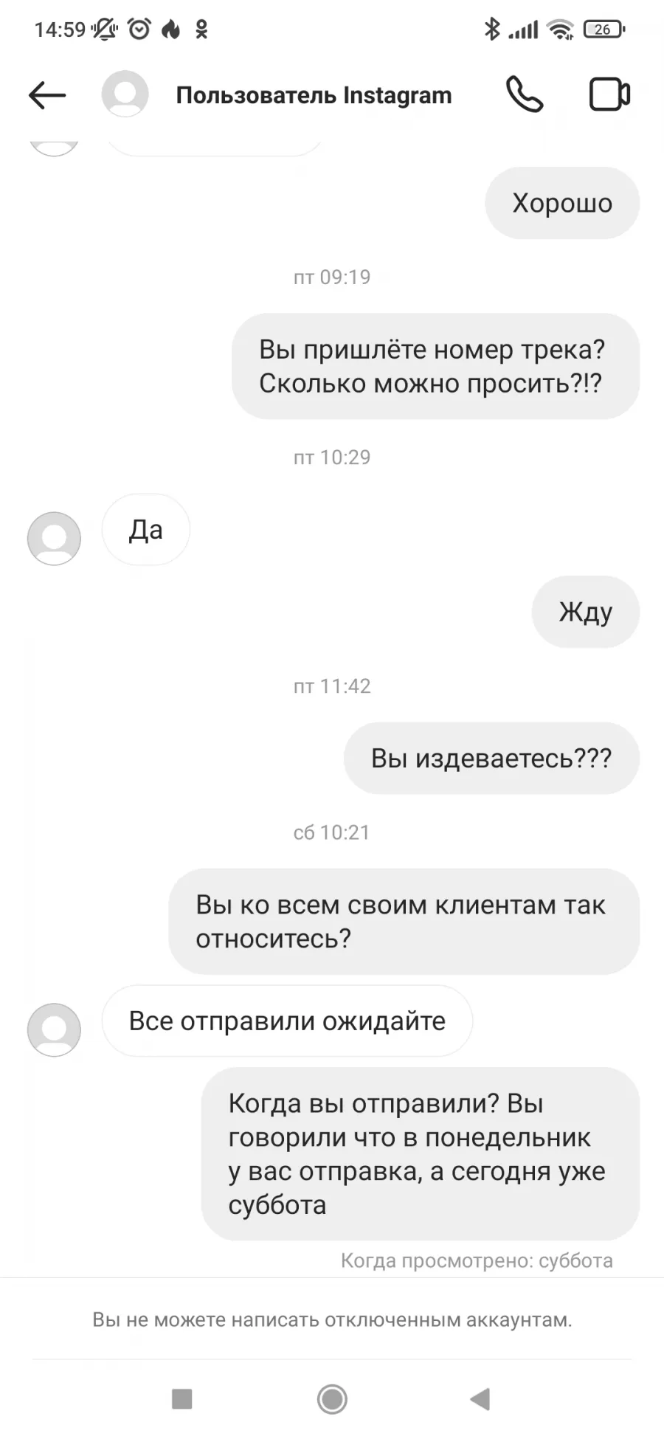Tap the Android back triangle button

pos(480,1398)
